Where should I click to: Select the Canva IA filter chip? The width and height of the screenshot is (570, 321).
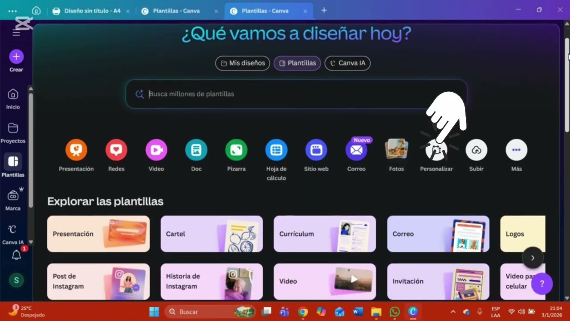click(347, 63)
